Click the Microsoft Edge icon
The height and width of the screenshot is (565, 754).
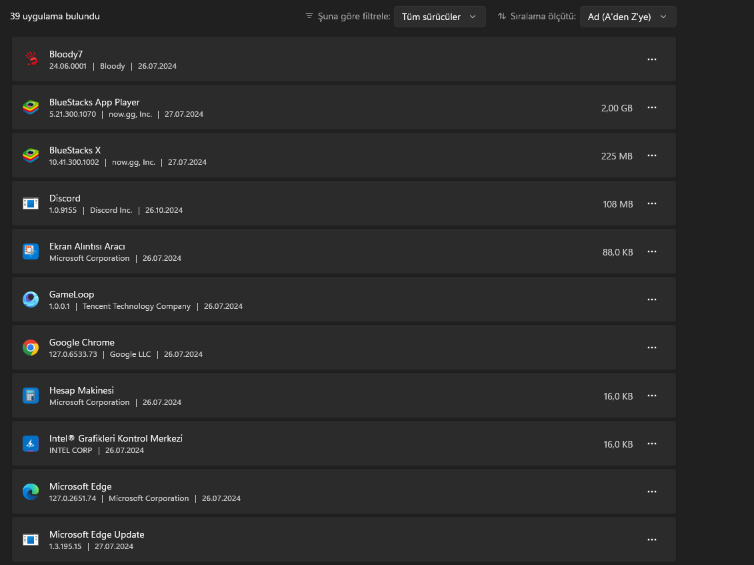coord(31,492)
